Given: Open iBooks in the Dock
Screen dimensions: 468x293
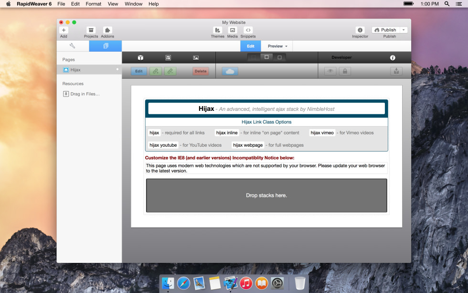Looking at the screenshot, I should pyautogui.click(x=262, y=283).
